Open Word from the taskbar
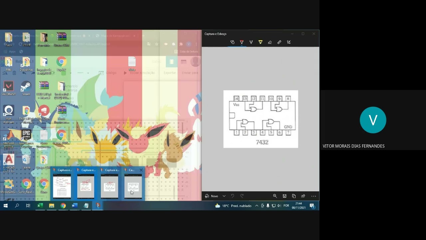Image resolution: width=426 pixels, height=240 pixels. 75,206
